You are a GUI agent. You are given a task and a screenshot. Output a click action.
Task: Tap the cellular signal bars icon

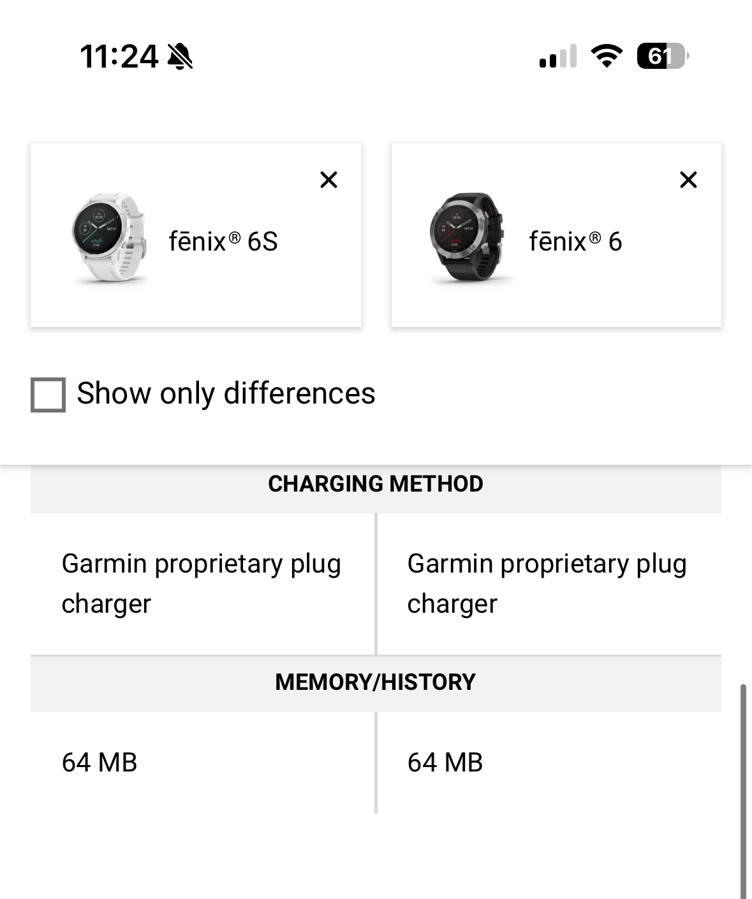pyautogui.click(x=558, y=56)
